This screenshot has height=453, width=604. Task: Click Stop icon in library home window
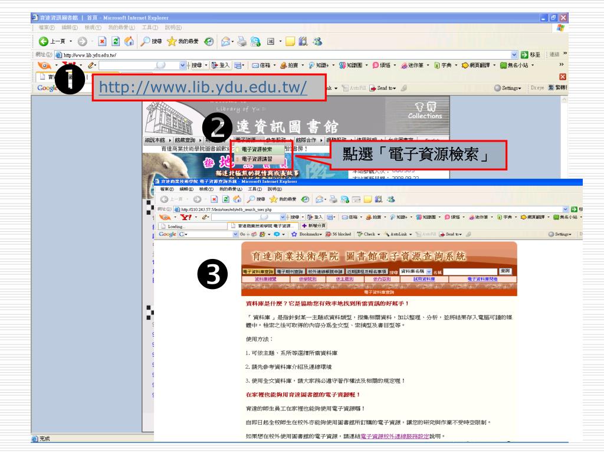pyautogui.click(x=102, y=41)
